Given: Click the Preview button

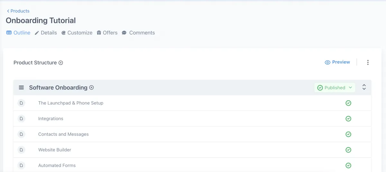Looking at the screenshot, I should [337, 62].
